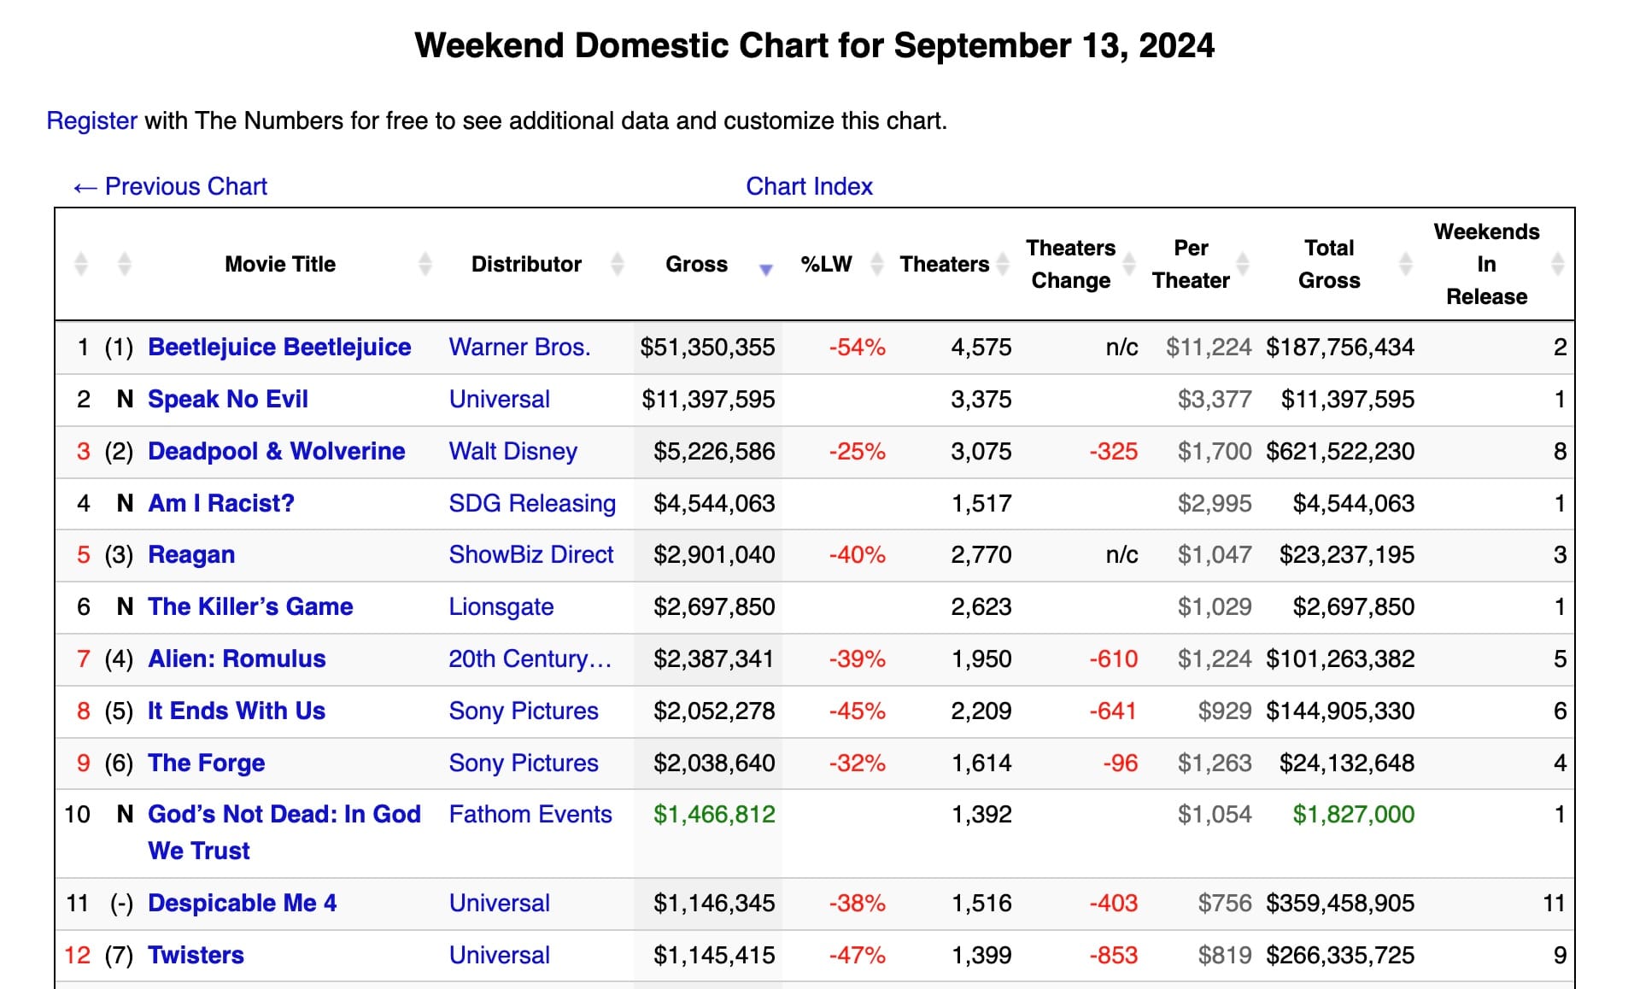The height and width of the screenshot is (989, 1628).
Task: Click the green $1,827,000 total gross
Action: [1354, 814]
